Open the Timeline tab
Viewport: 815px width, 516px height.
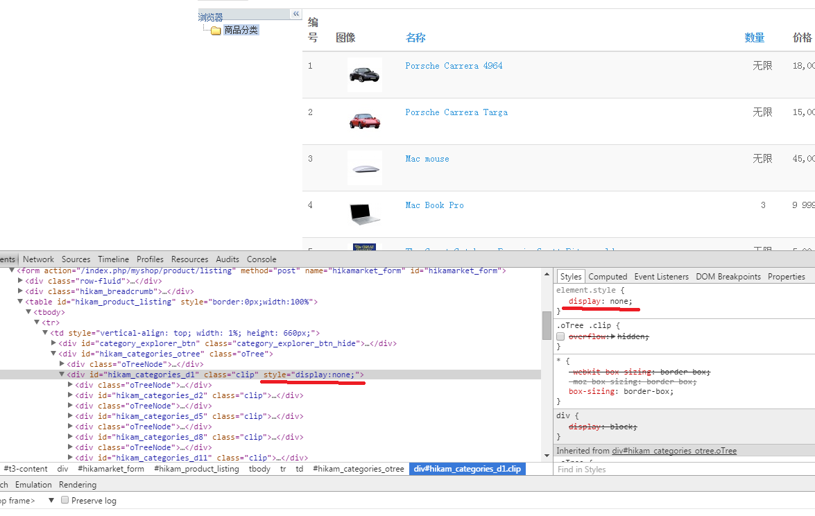click(113, 259)
